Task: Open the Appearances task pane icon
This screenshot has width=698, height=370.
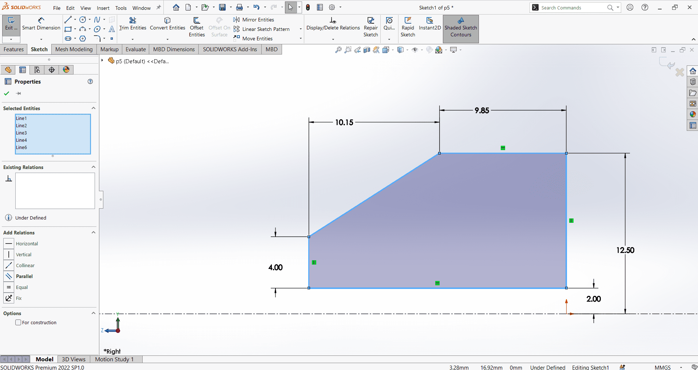Action: pos(693,114)
